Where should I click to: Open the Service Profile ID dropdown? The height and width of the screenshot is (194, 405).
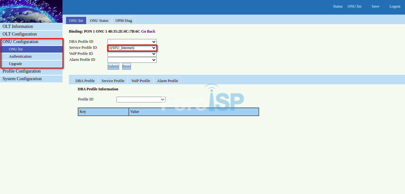point(132,48)
